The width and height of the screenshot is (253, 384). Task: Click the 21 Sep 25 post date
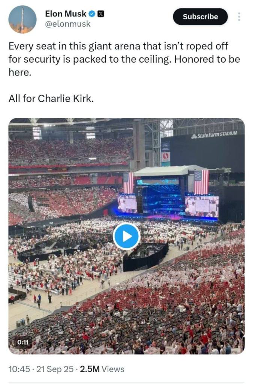(54, 369)
